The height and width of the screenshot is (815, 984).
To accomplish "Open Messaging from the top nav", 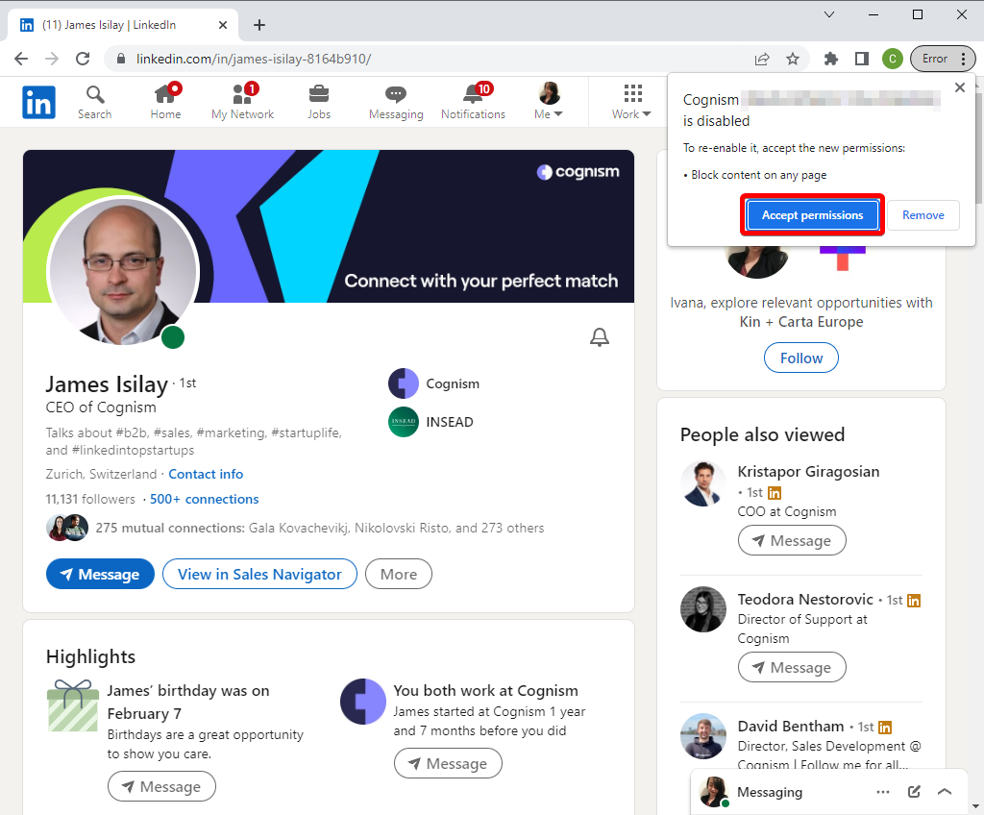I will point(396,102).
